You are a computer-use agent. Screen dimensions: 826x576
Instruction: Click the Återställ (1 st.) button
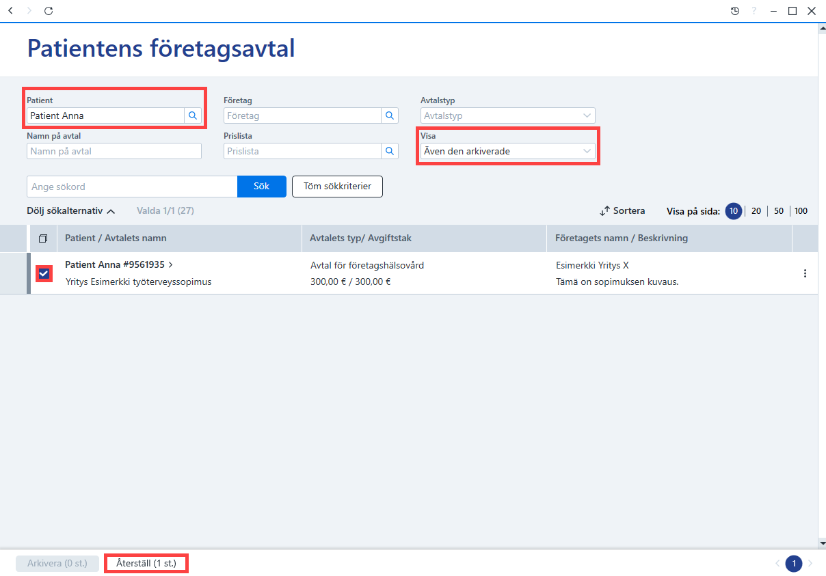coord(146,564)
